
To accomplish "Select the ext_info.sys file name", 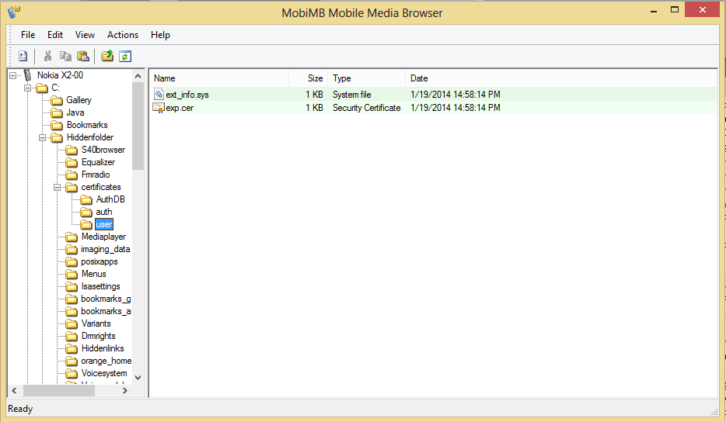I will click(x=187, y=95).
